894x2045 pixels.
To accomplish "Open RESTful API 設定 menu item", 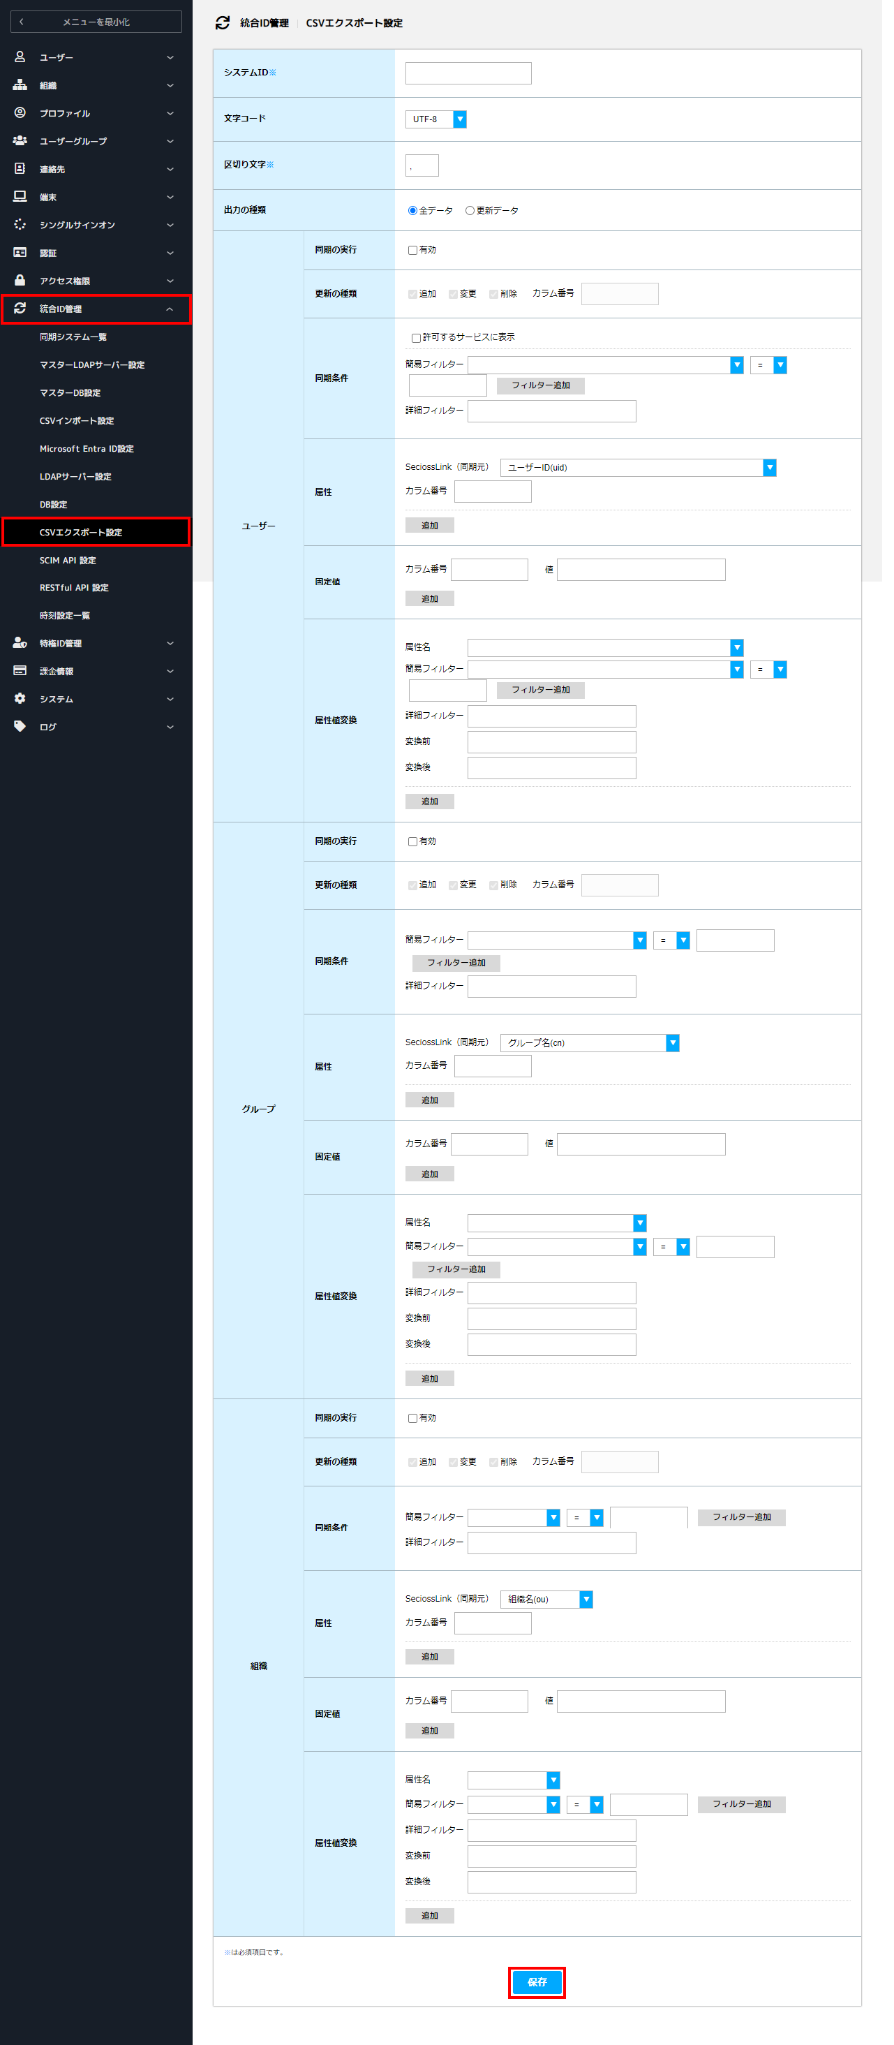I will click(74, 587).
